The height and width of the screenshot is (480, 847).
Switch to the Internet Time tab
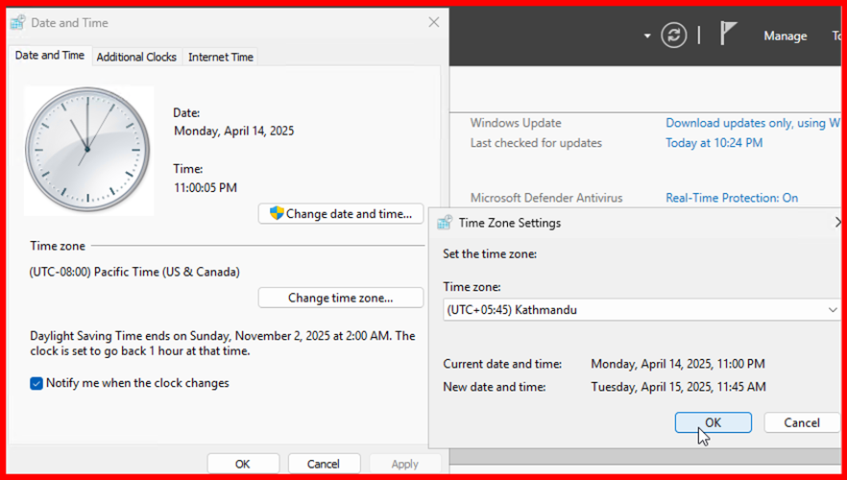pos(221,57)
